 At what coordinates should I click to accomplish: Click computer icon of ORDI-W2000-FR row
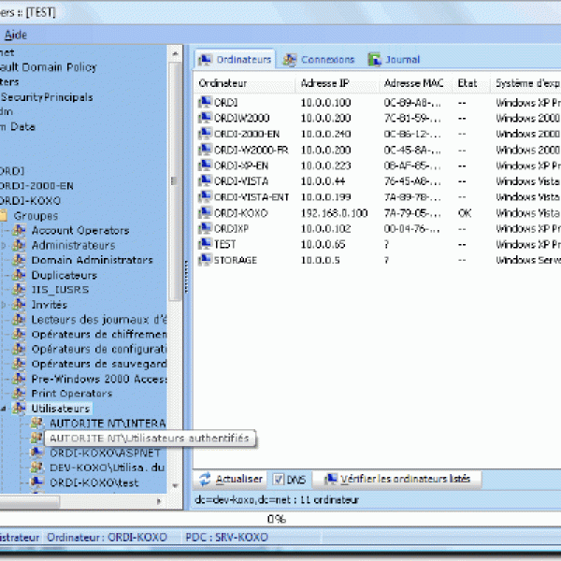205,150
